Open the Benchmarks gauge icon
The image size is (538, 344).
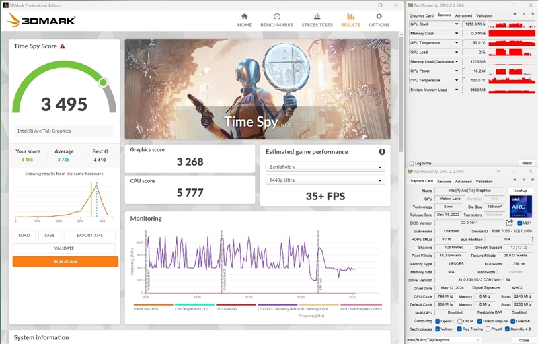point(277,16)
